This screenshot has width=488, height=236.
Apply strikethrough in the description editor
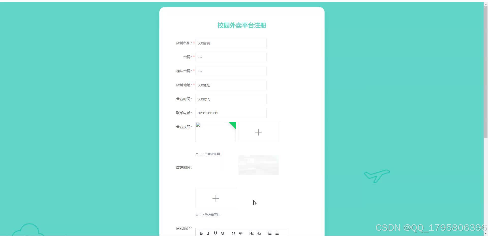click(x=222, y=233)
